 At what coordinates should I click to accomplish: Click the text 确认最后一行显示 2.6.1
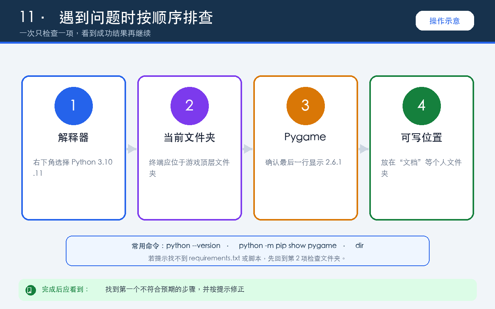pyautogui.click(x=304, y=162)
